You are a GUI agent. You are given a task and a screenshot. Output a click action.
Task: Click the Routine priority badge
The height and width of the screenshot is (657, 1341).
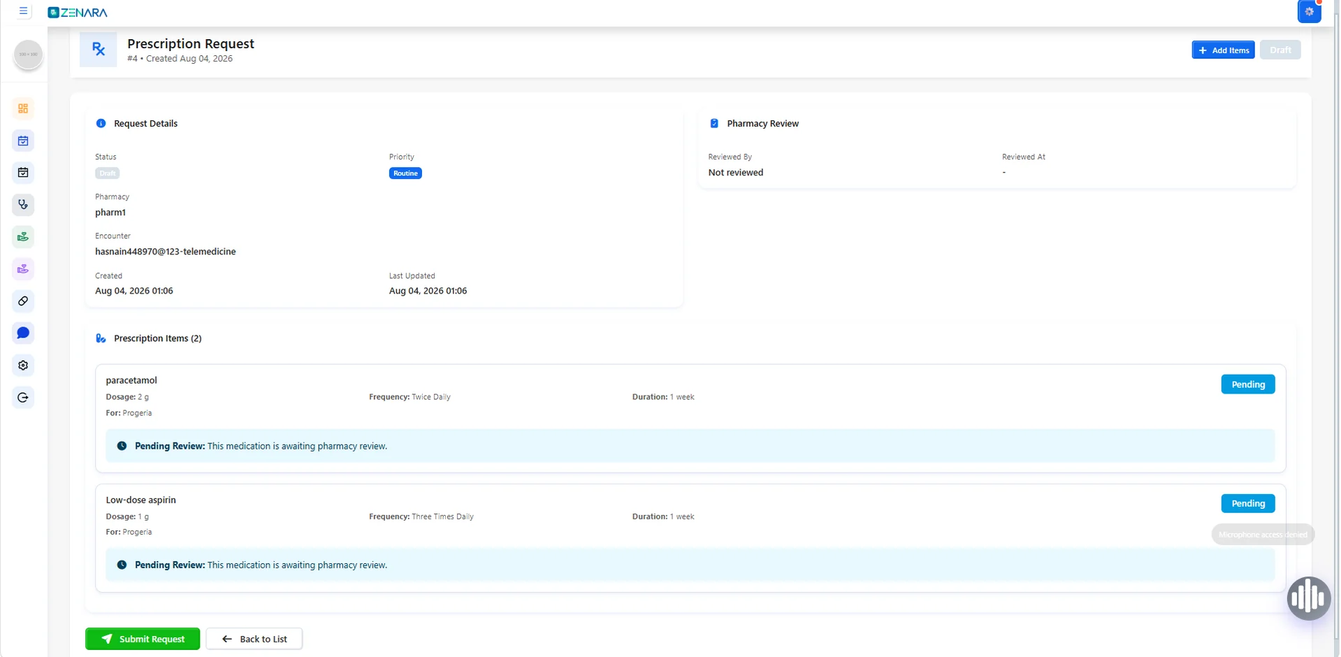click(x=405, y=173)
